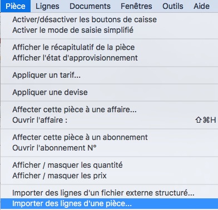
Task: Open the Aide menu
Action: click(x=202, y=6)
